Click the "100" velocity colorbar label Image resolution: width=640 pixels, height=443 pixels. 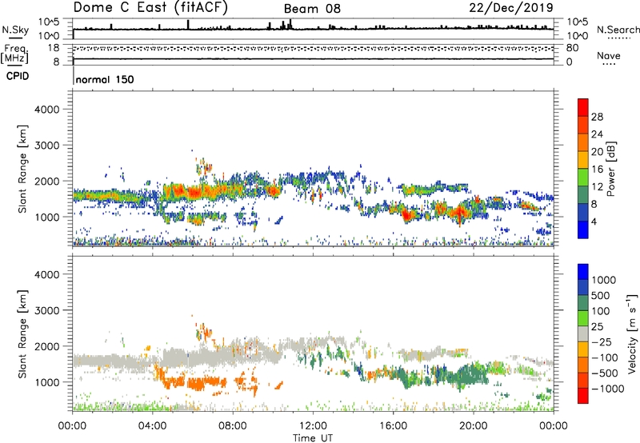point(601,311)
